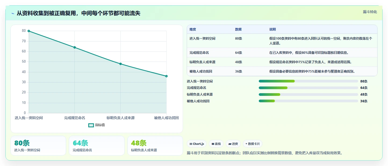Click the 完成规范命名 progress bar
This screenshot has width=388, height=166.
pyautogui.click(x=308, y=88)
